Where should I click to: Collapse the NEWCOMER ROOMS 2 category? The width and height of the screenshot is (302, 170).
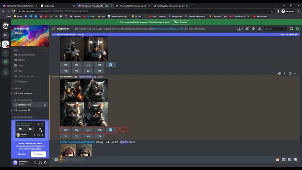tap(23, 117)
